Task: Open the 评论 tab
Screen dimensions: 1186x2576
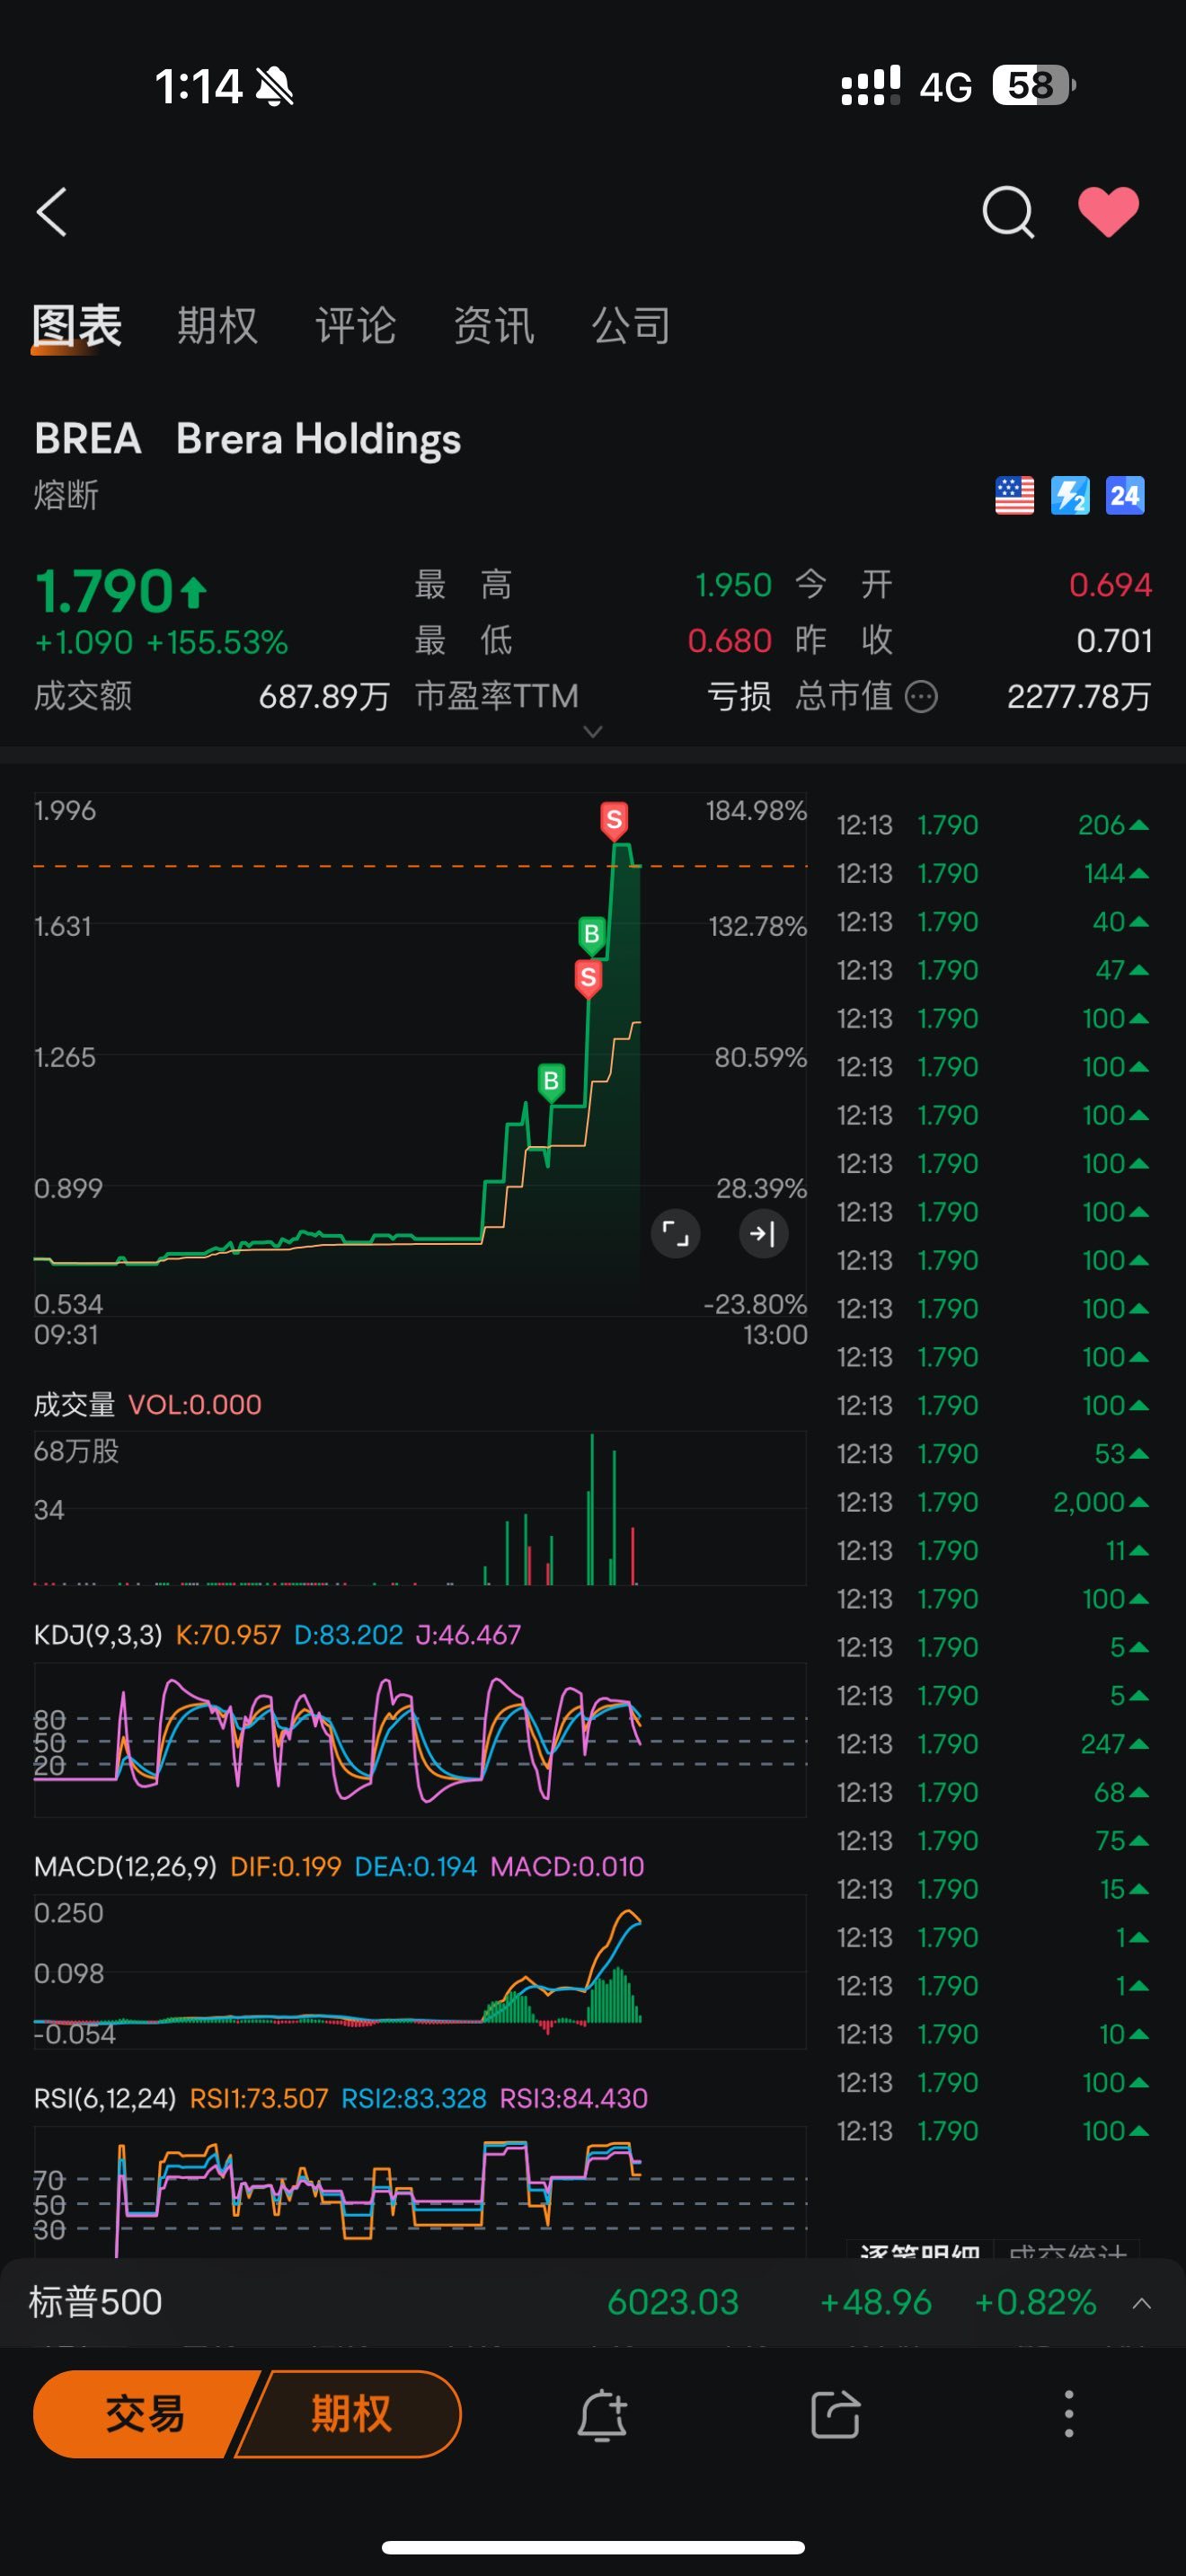Action: coord(355,326)
